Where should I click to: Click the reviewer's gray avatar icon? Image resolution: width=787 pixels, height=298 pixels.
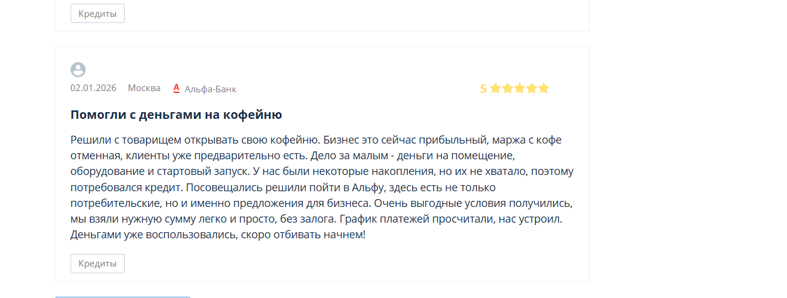[x=78, y=70]
